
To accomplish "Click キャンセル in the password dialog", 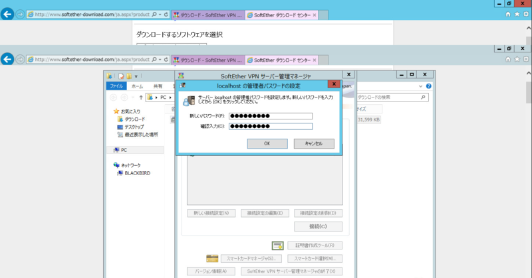I will tap(314, 143).
